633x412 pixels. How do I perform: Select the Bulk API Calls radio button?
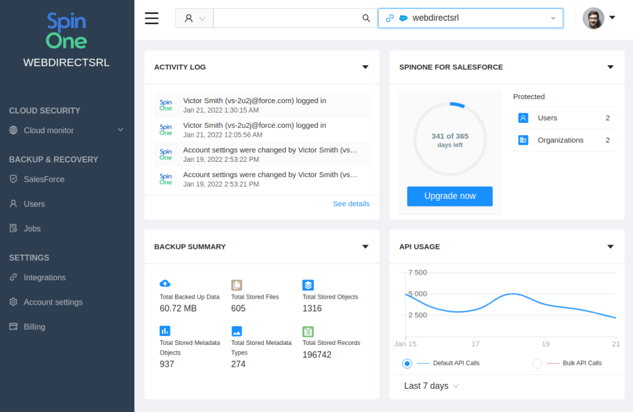tap(536, 363)
